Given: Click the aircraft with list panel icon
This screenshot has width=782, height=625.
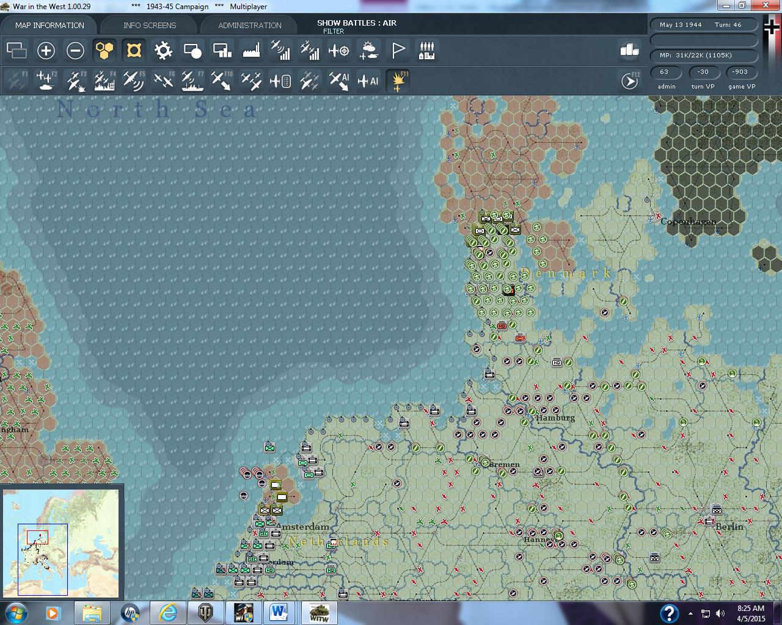Looking at the screenshot, I should (x=280, y=81).
